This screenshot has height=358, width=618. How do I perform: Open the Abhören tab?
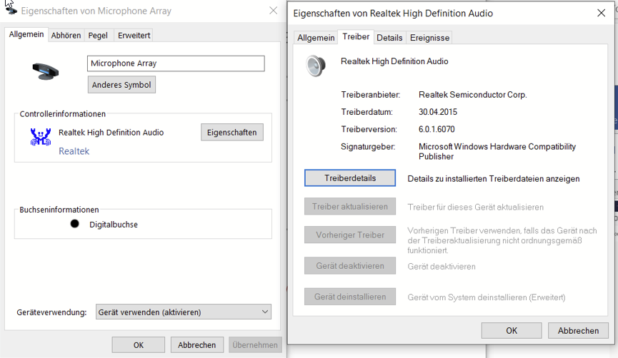(66, 36)
